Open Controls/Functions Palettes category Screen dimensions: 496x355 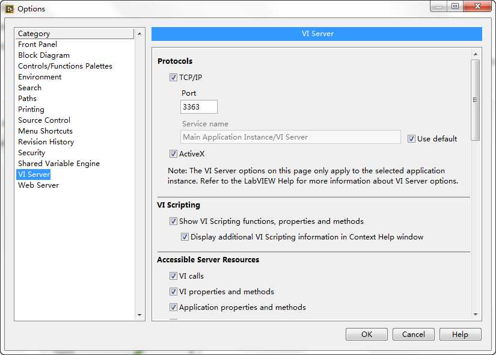(x=65, y=66)
